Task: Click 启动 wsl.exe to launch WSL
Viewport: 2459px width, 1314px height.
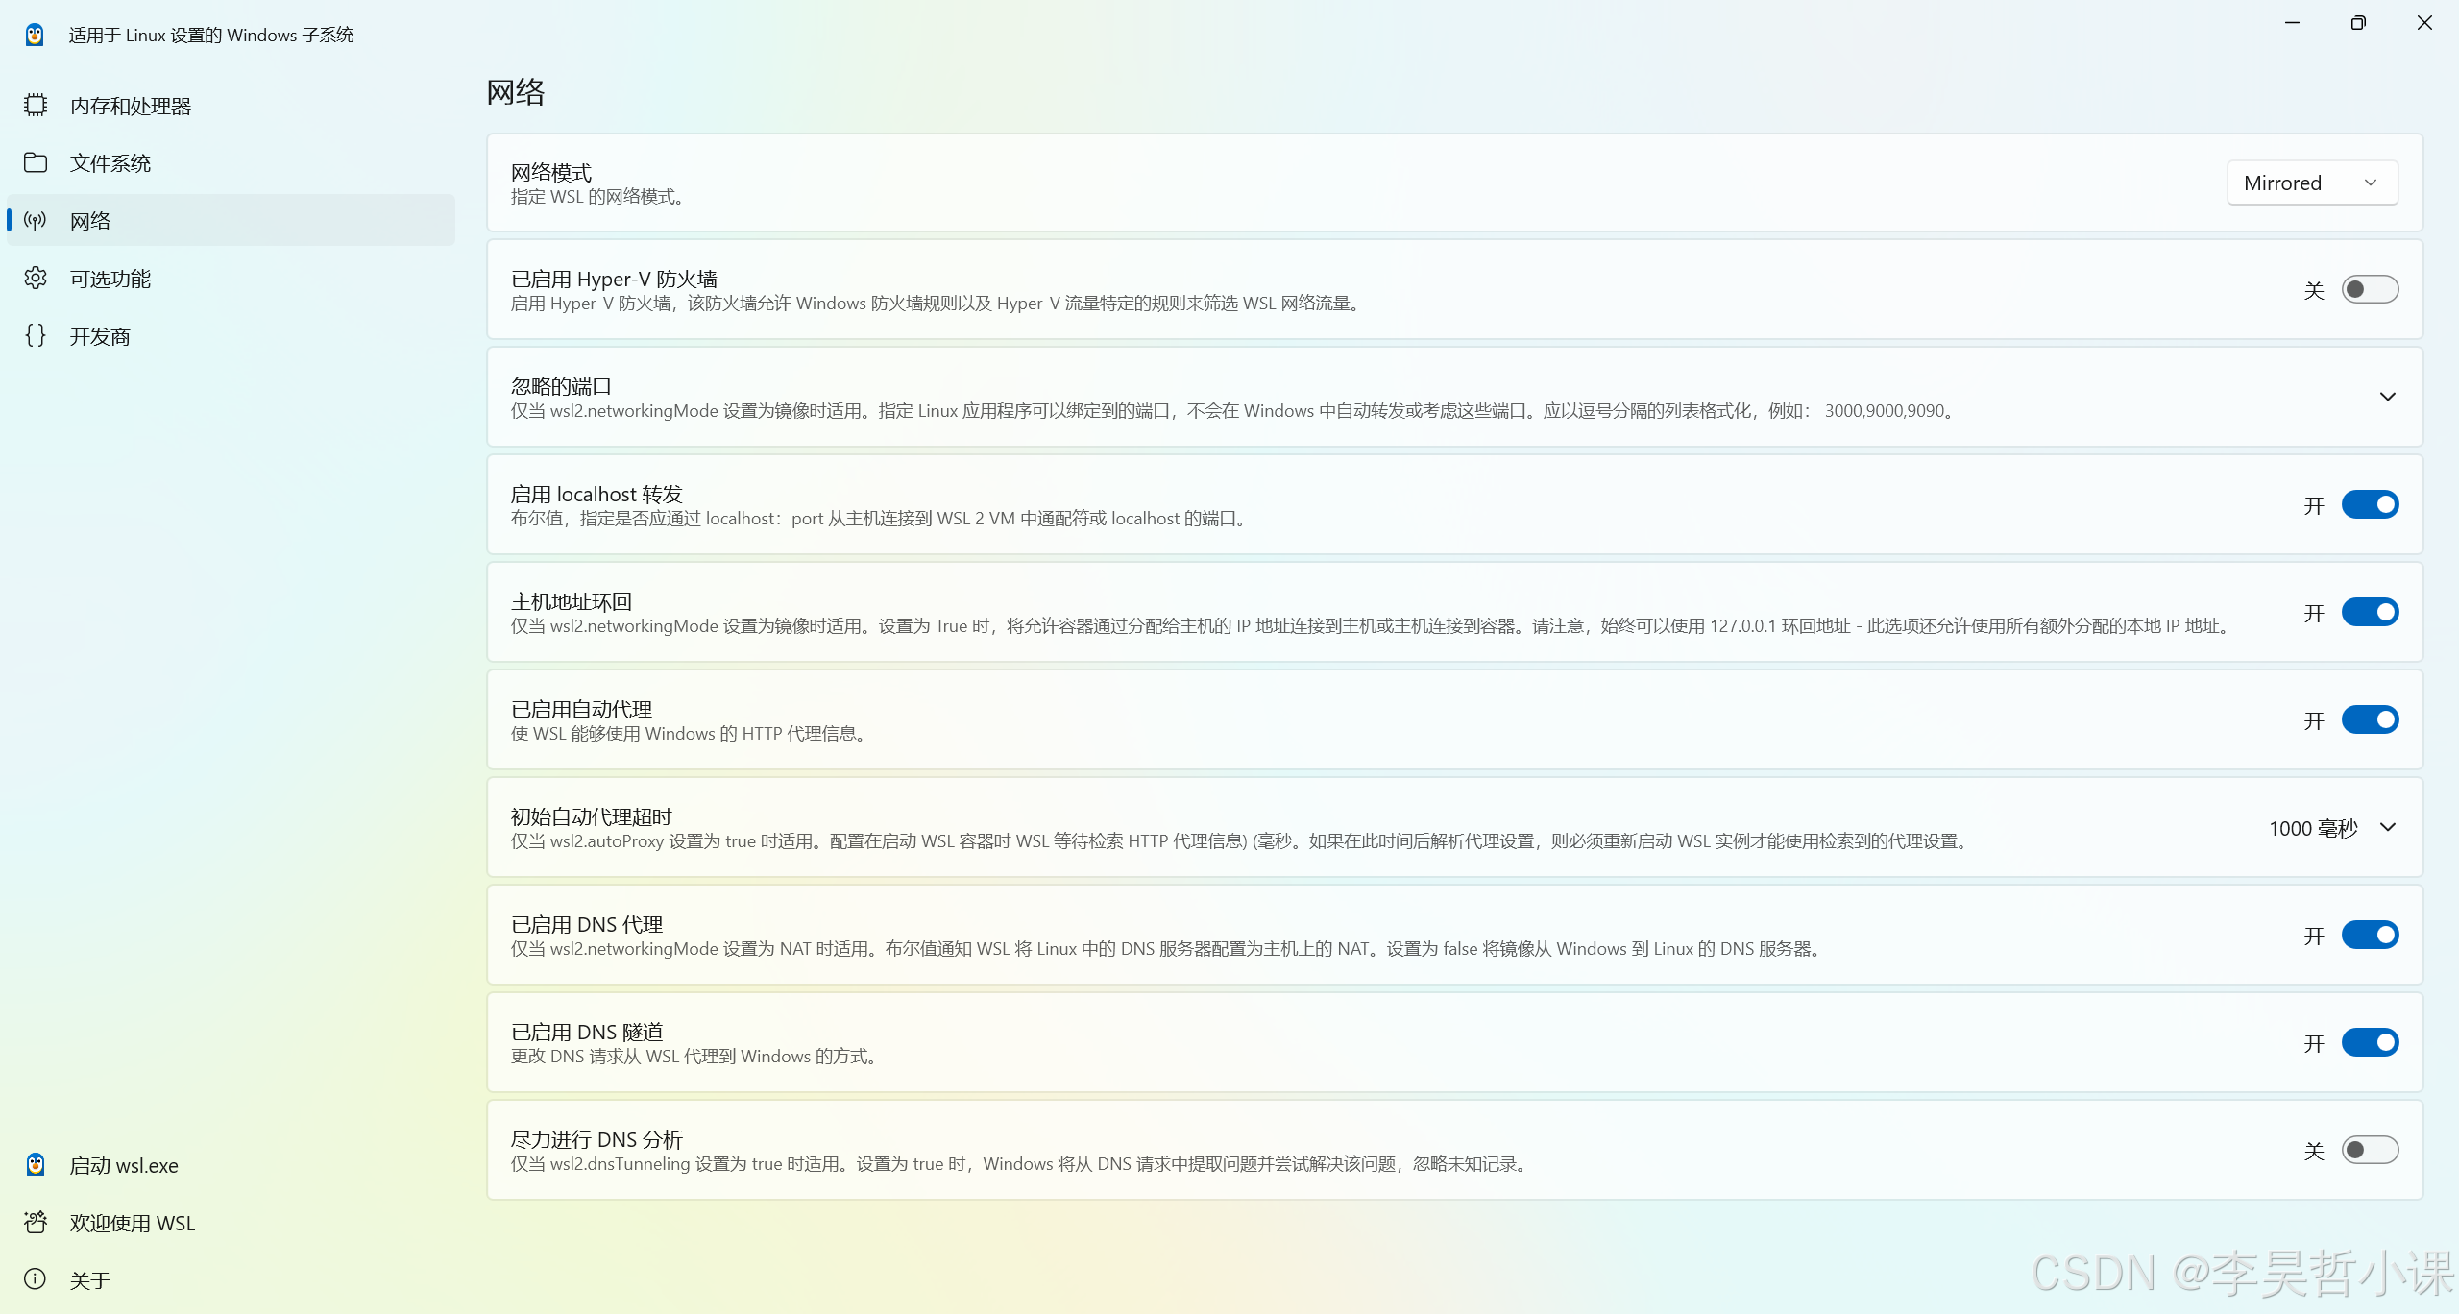Action: [123, 1165]
